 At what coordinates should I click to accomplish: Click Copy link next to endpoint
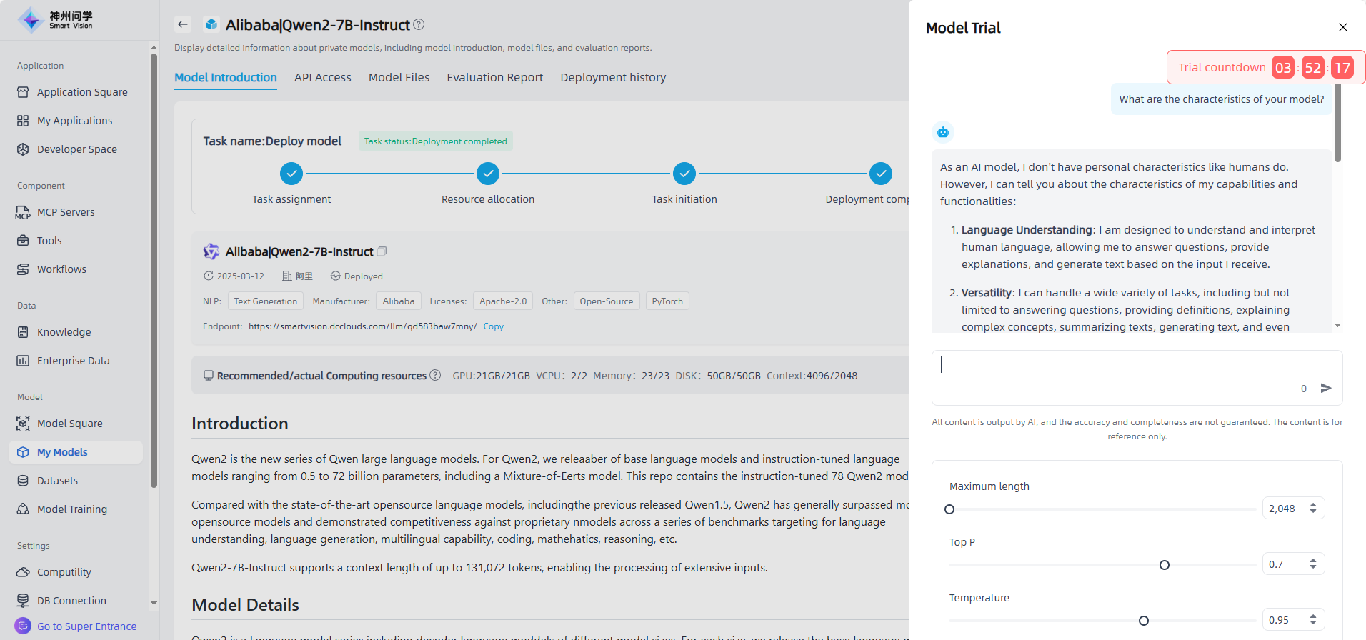493,326
